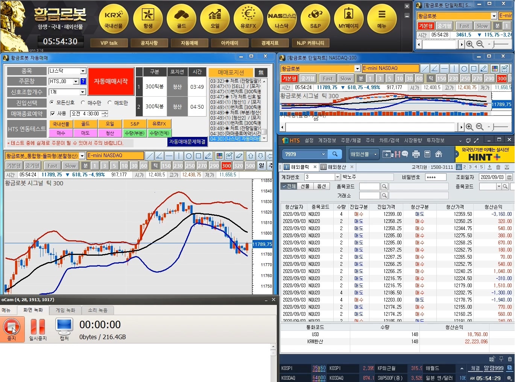
Task: Select diagonal line tool in 통합형 chart toolbar
Action: tap(150, 156)
